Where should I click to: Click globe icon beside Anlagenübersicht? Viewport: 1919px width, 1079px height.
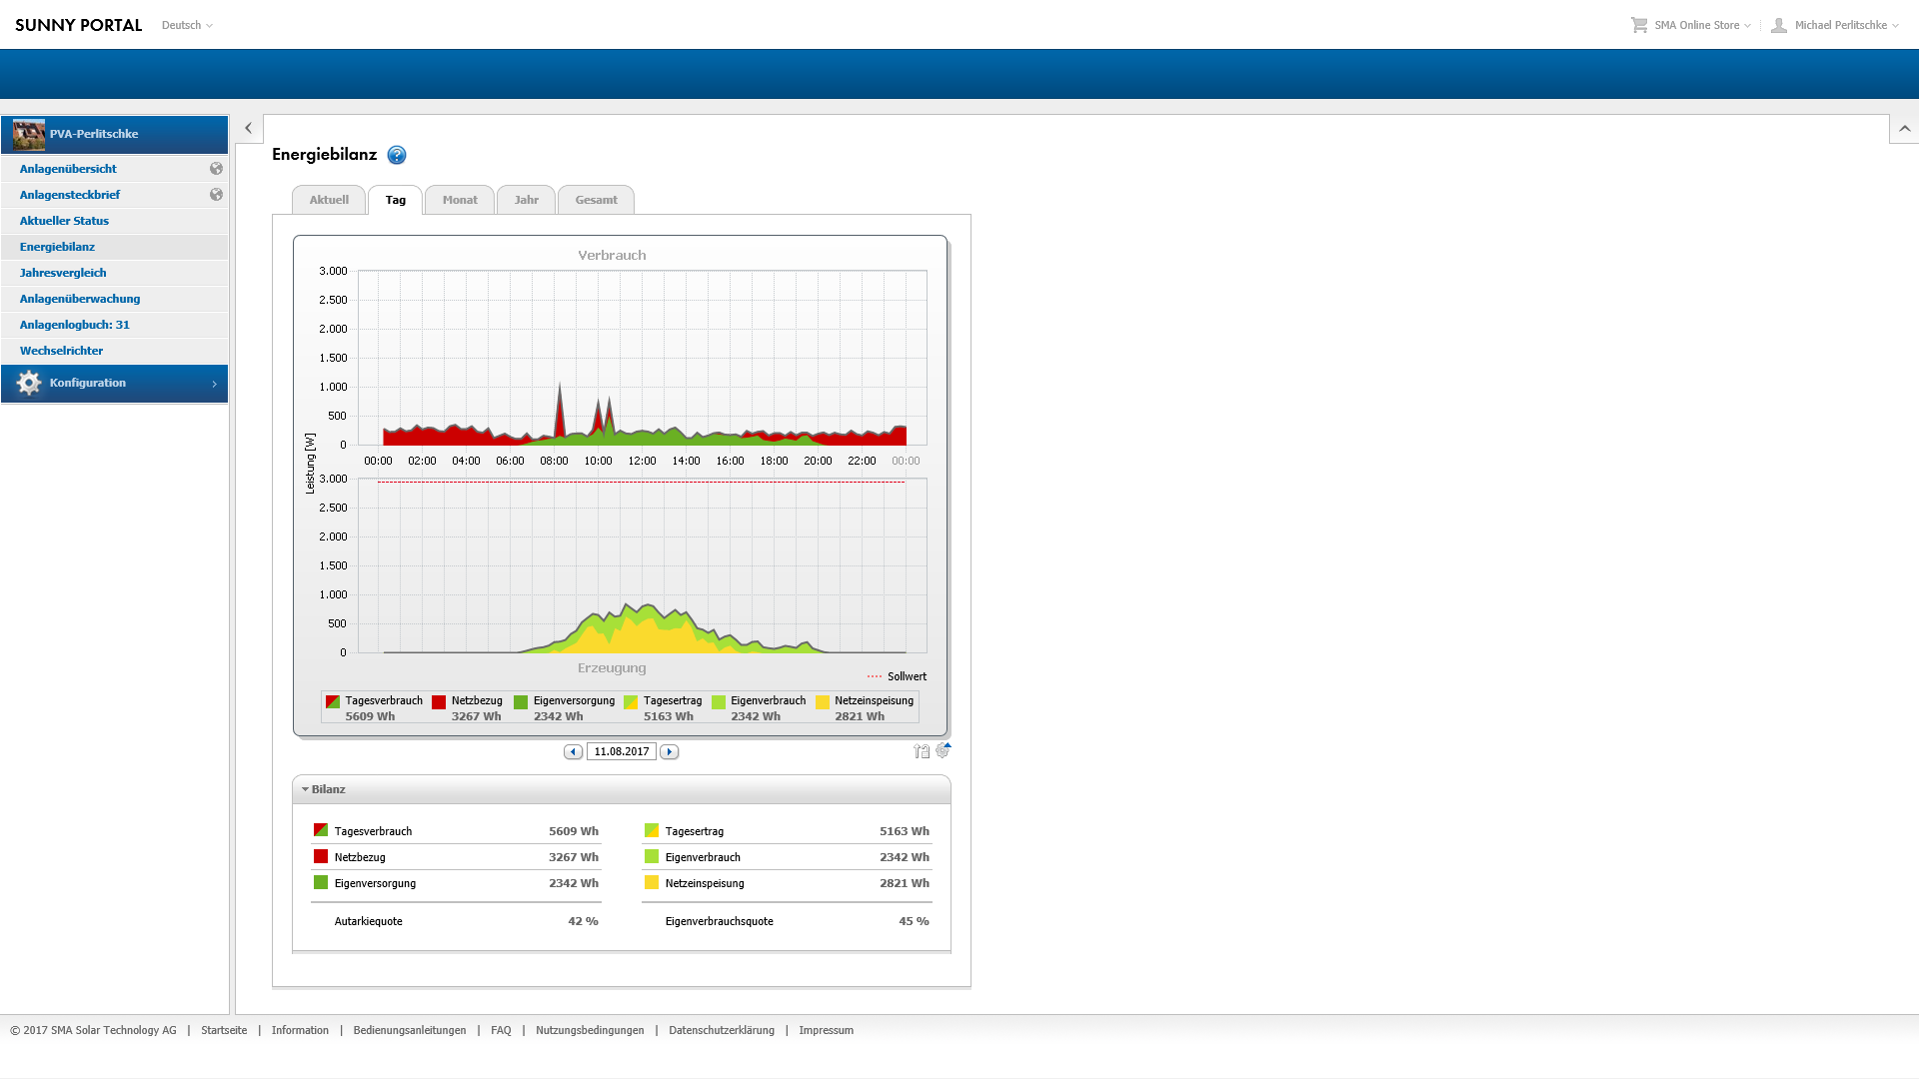coord(216,169)
